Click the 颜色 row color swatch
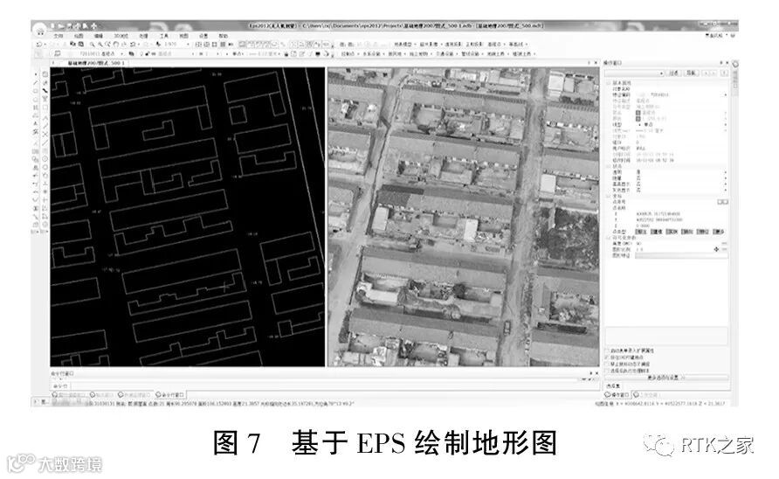 pos(638,118)
